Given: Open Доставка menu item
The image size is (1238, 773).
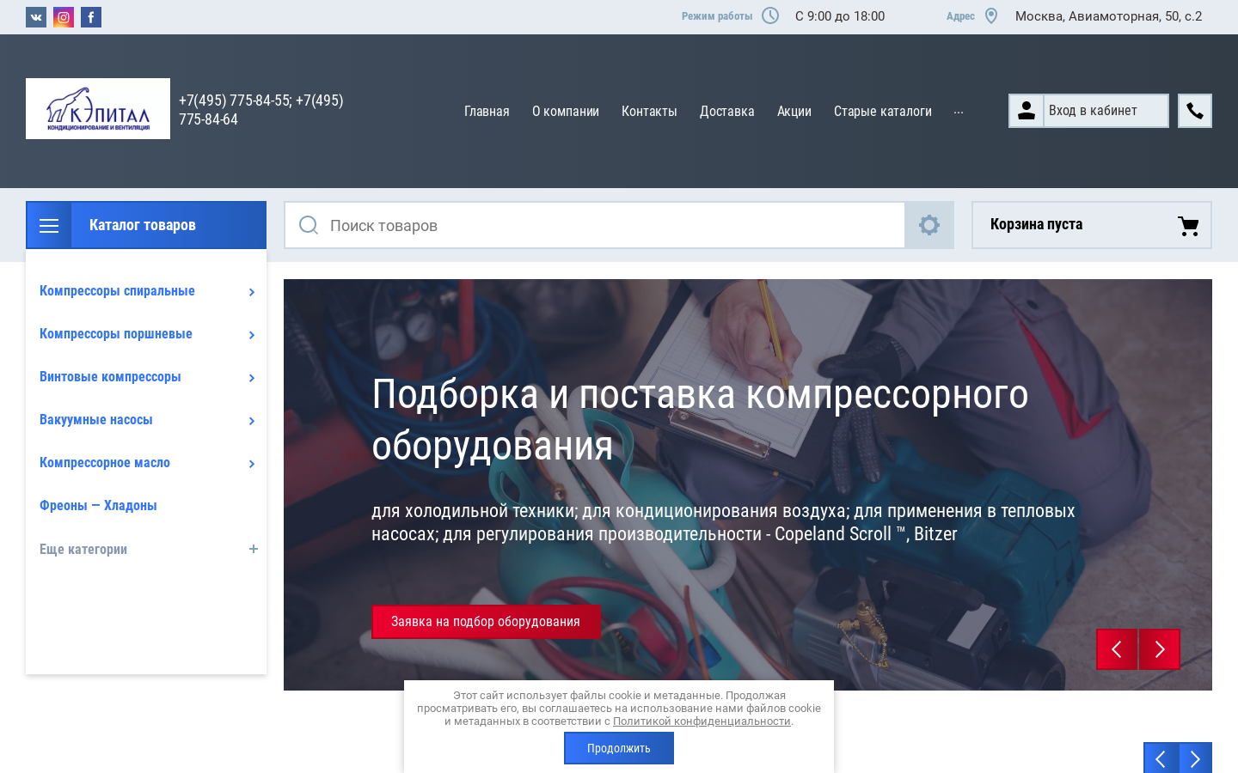Looking at the screenshot, I should click(727, 112).
